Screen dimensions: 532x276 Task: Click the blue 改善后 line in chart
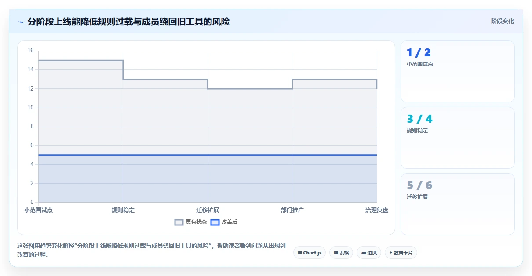[x=208, y=155]
